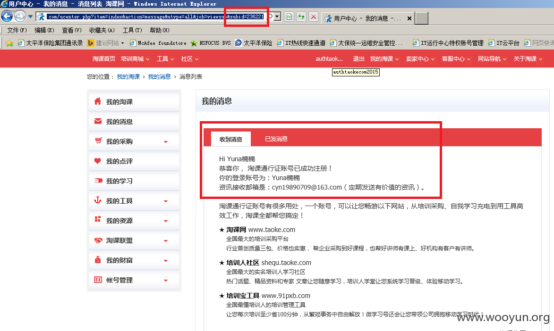Click the shequ.taoke.com text
This screenshot has width=554, height=331.
286,263
